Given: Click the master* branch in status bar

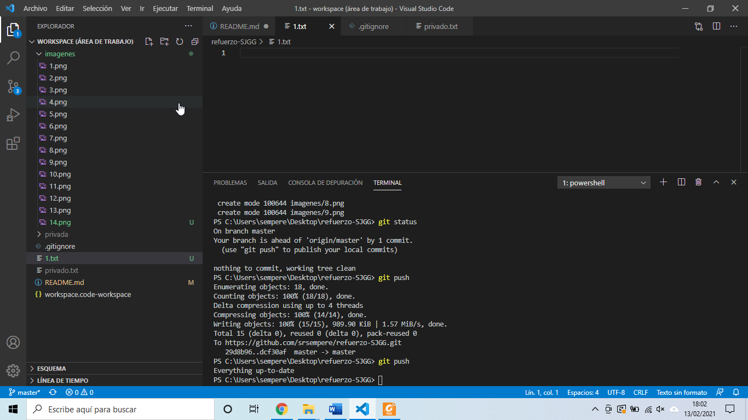Looking at the screenshot, I should [24, 392].
